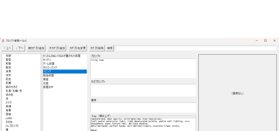The height and width of the screenshot is (131, 279).
Task: Select 身長 in the category tree
Action: (x=8, y=71)
